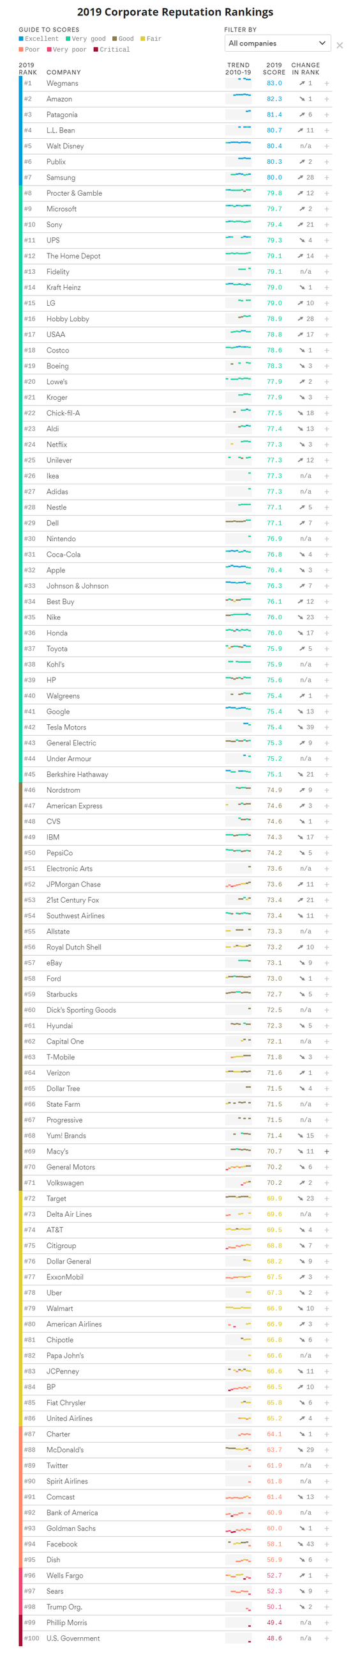Select the Patagonia company name
This screenshot has width=351, height=1657.
point(62,115)
